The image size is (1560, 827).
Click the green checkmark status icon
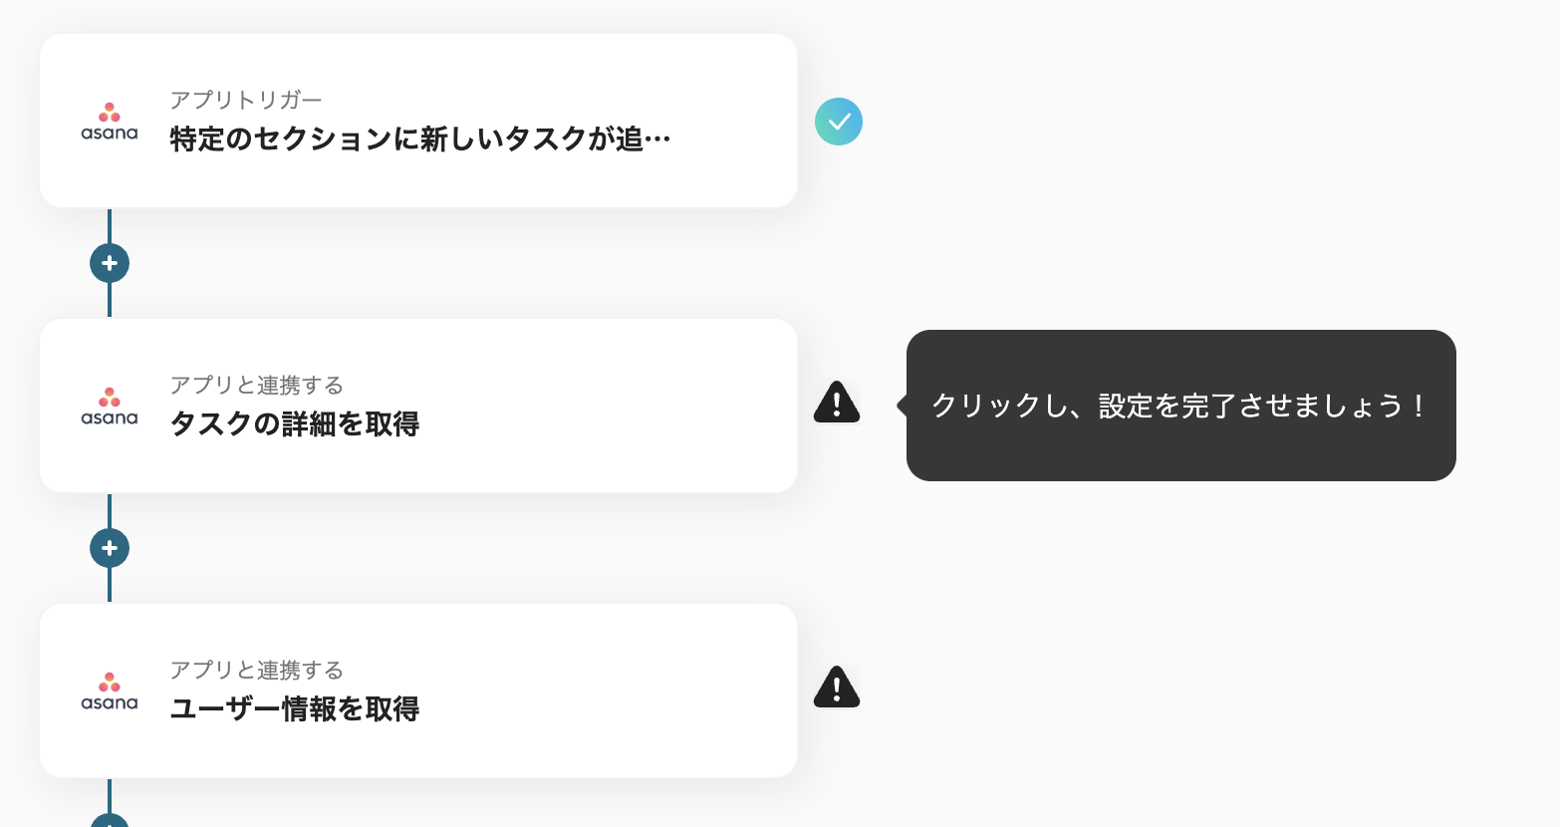pyautogui.click(x=839, y=122)
